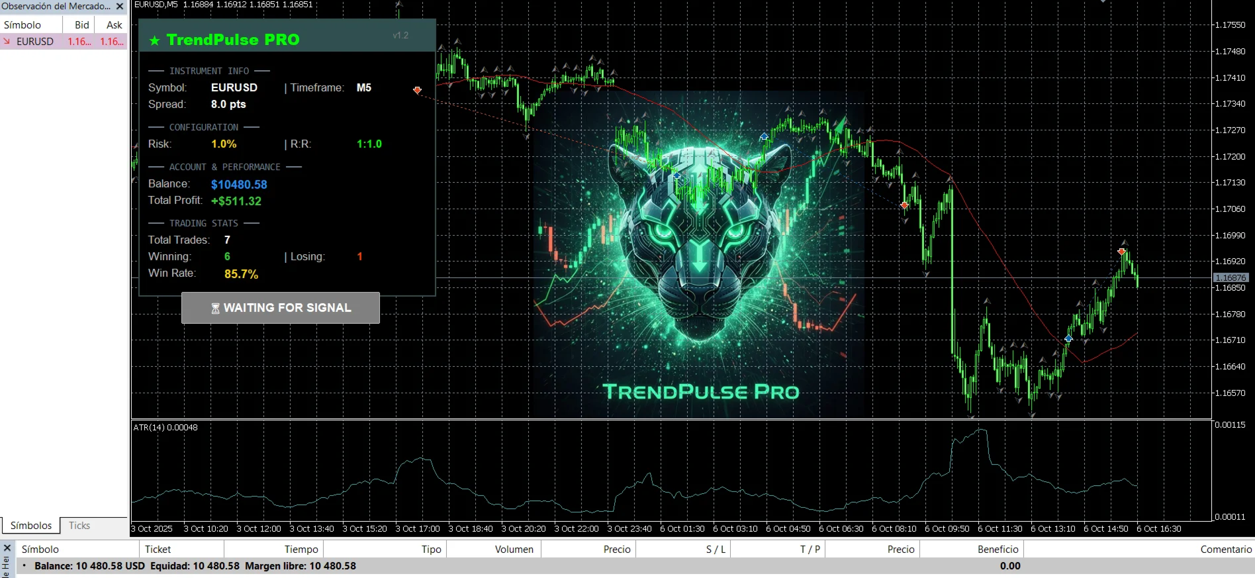The height and width of the screenshot is (578, 1255).
Task: Click the blue buy arrow near 1.17270
Action: point(764,136)
